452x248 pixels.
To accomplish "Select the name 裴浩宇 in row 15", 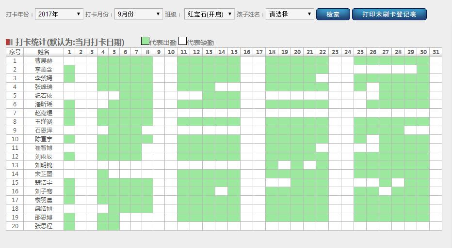I will point(44,182).
